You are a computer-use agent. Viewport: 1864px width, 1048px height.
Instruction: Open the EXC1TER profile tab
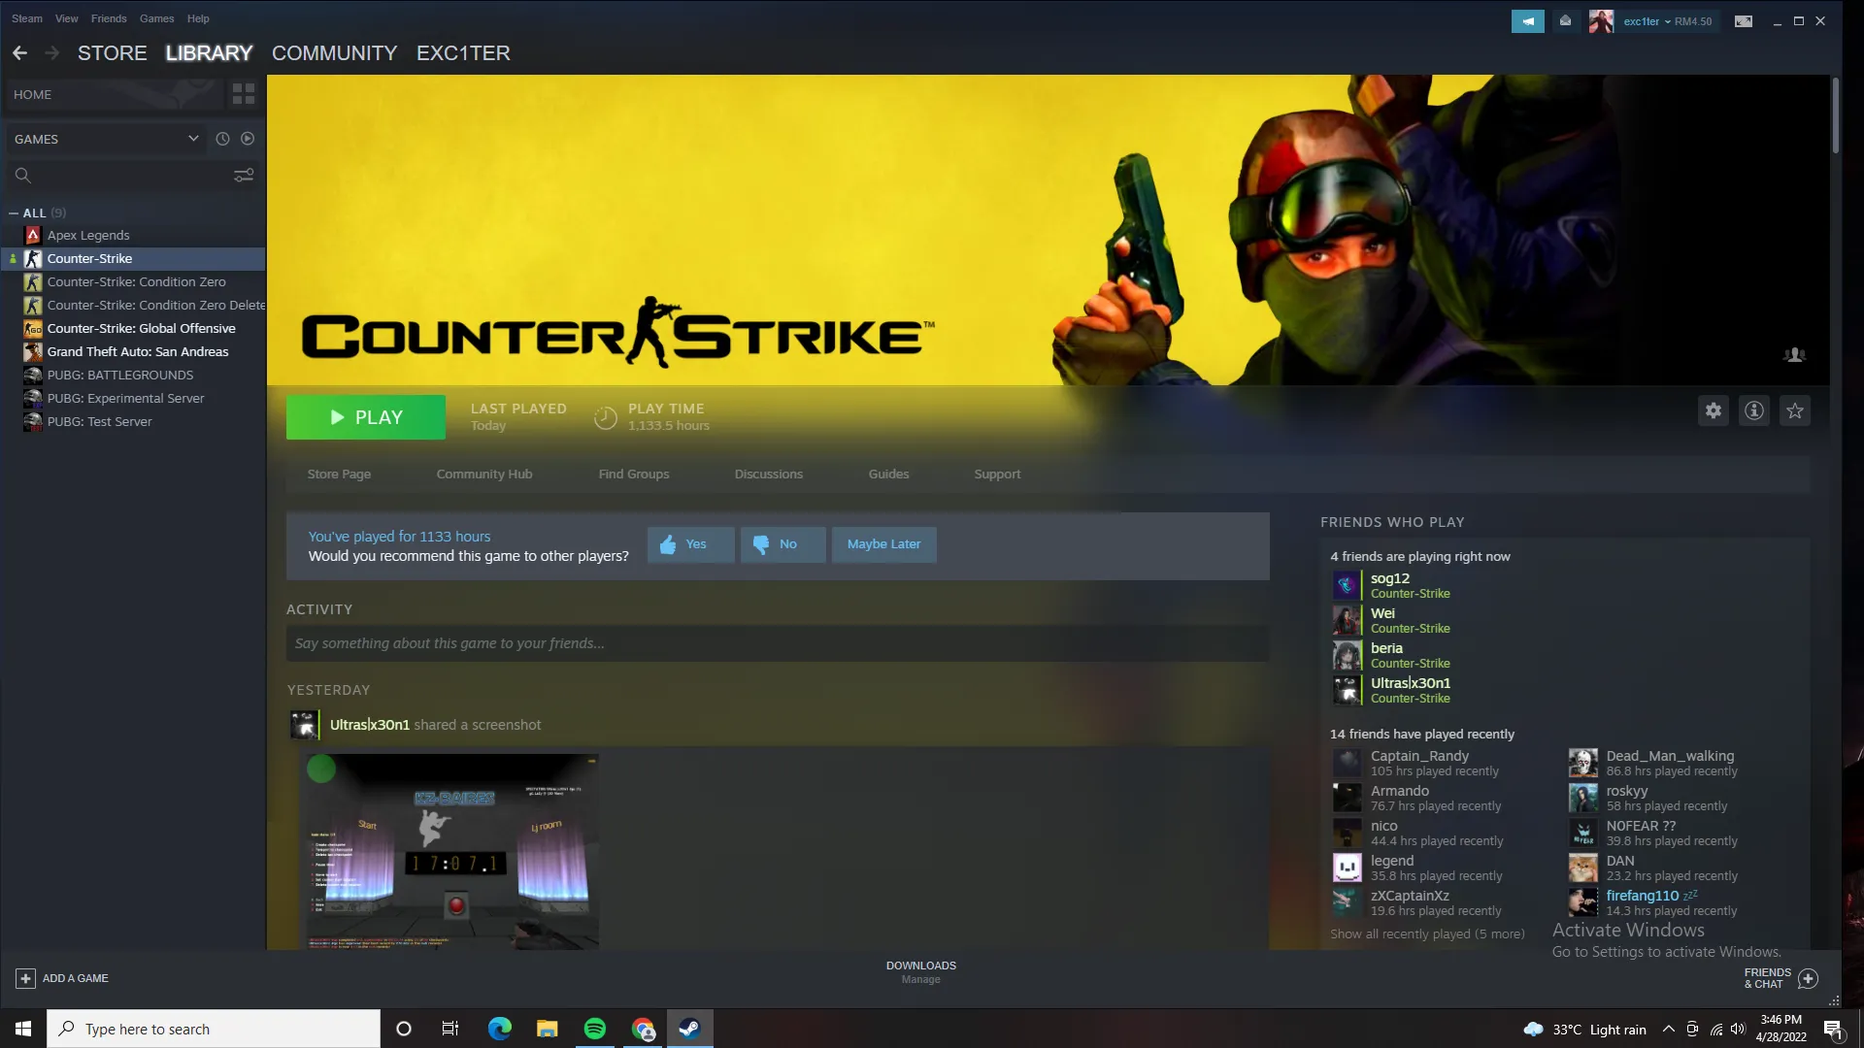(463, 53)
